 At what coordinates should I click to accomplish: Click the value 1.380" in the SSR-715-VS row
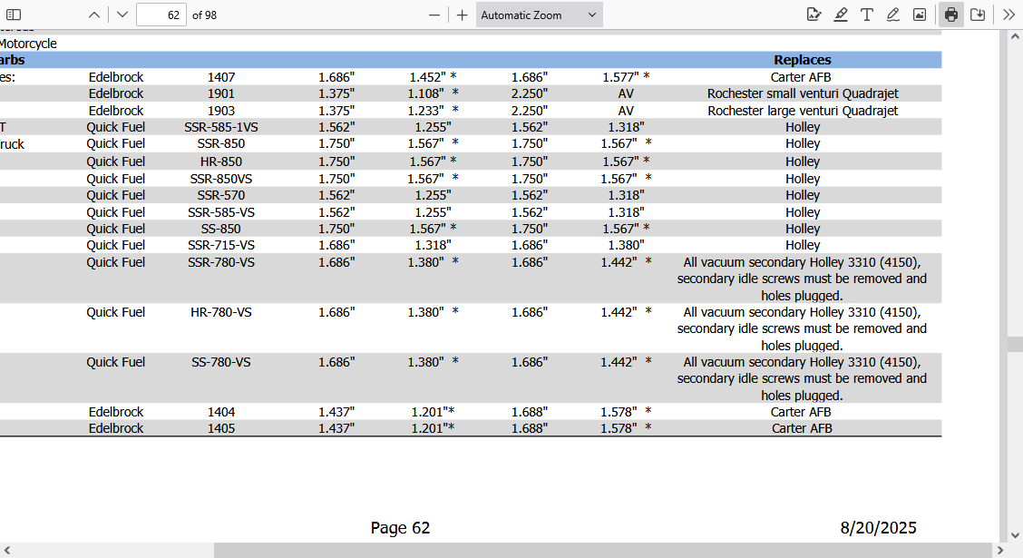tap(627, 245)
